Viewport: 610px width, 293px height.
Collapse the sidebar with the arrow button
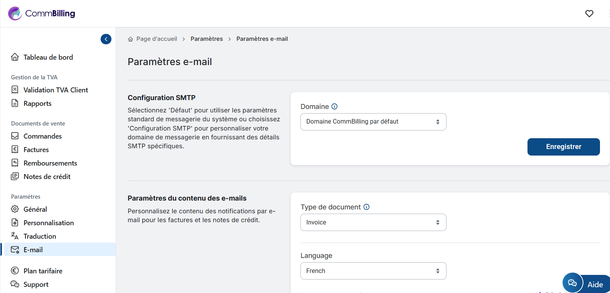click(x=106, y=39)
